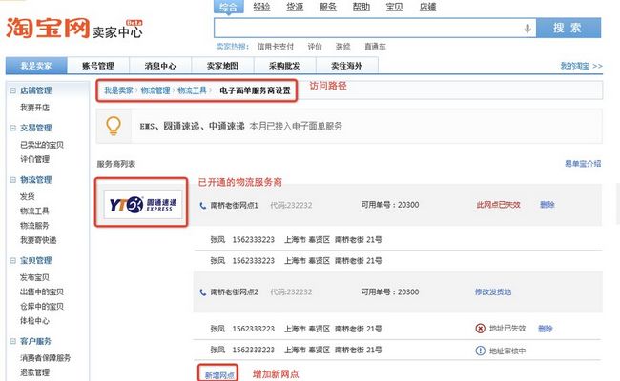Open 退款管理 in the sidebar
The height and width of the screenshot is (381, 620).
tap(34, 372)
